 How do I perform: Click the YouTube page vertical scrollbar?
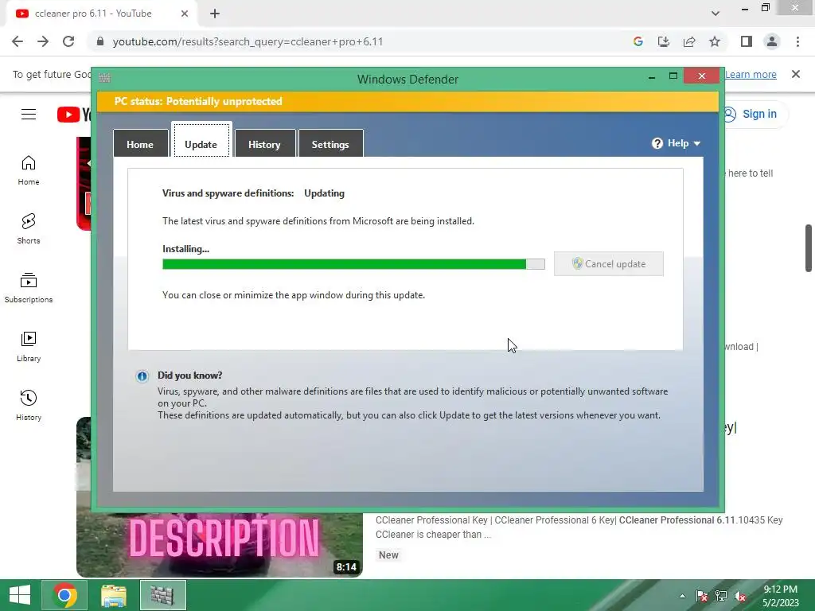[x=809, y=248]
